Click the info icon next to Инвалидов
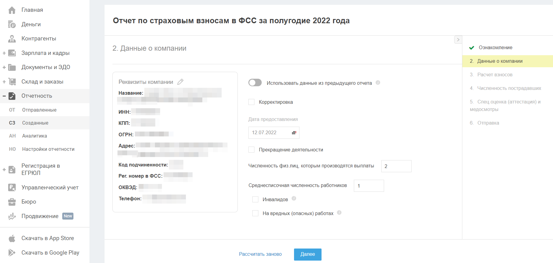Viewport: 553px width, 263px height. (x=294, y=198)
